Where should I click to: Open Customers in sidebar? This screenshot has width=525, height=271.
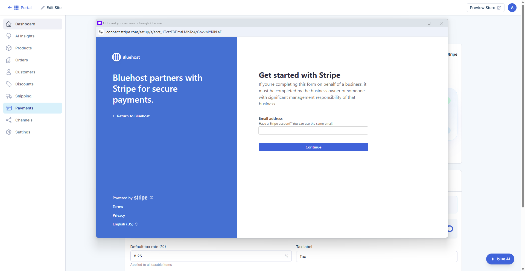(x=33, y=72)
